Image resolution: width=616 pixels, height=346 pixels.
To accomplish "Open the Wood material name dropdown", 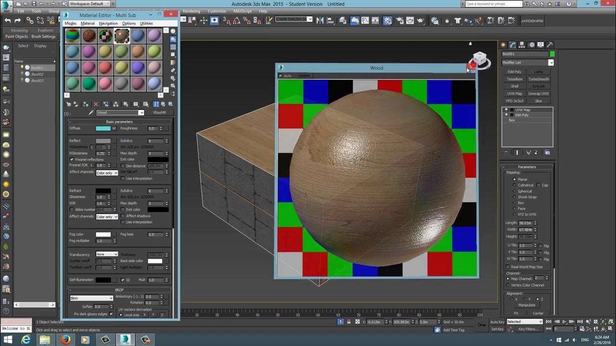I will click(x=141, y=112).
